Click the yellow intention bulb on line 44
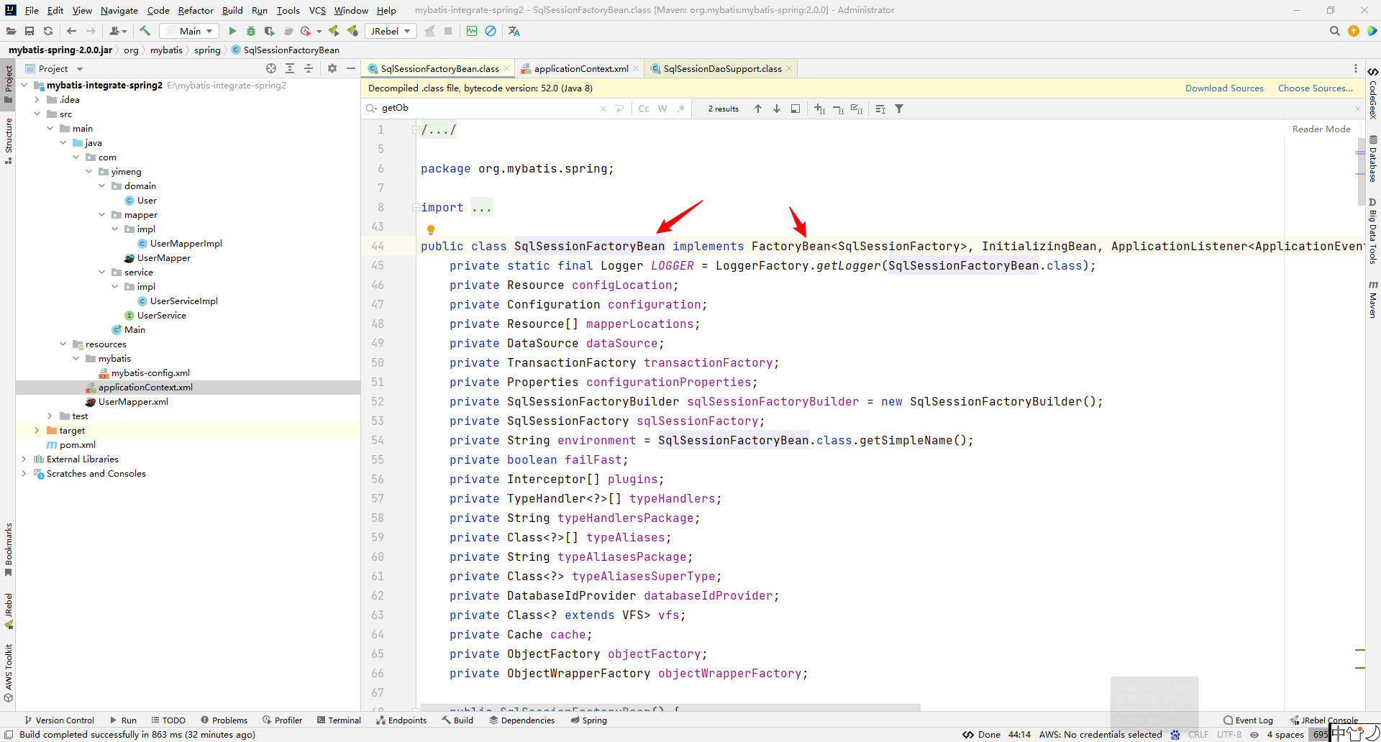Viewport: 1381px width, 742px height. click(x=431, y=230)
